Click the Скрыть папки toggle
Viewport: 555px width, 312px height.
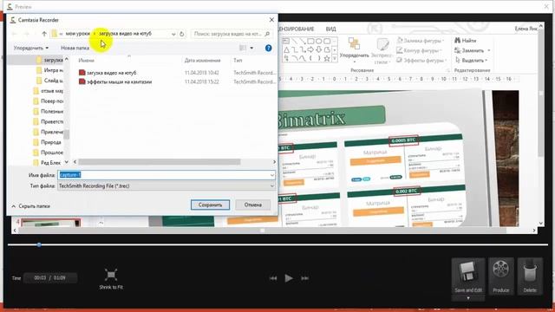pos(31,206)
